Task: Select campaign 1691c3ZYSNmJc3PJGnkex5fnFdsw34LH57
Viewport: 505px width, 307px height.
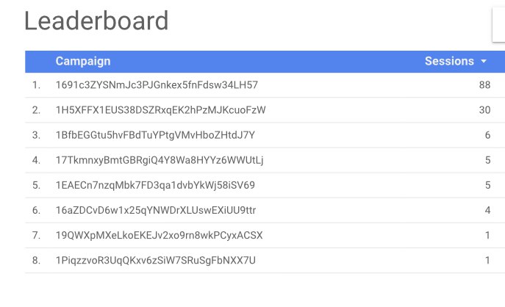Action: (157, 85)
